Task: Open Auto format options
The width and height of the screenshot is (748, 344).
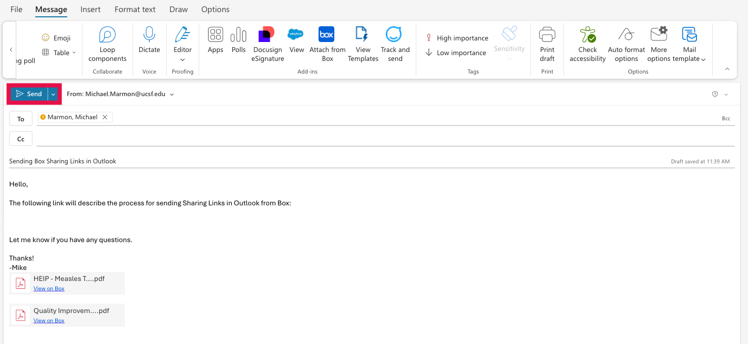Action: tap(627, 45)
